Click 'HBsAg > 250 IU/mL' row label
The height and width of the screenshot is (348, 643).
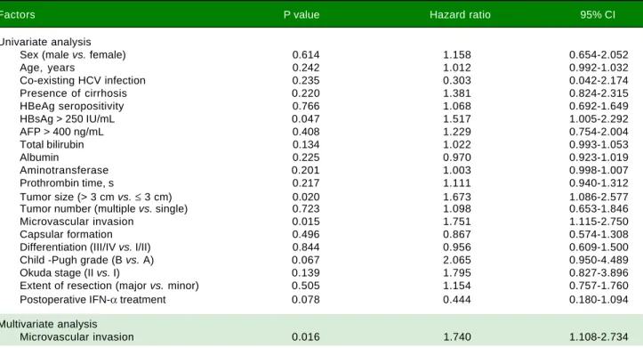click(68, 118)
